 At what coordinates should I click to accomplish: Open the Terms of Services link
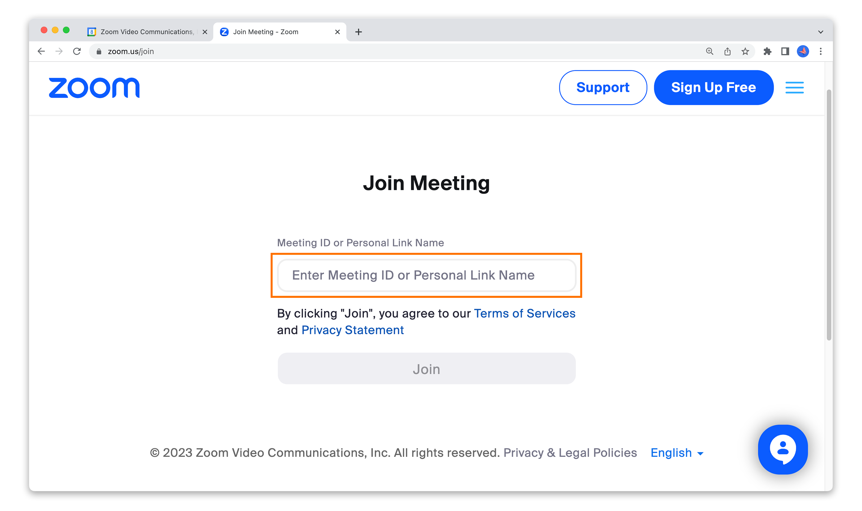(x=524, y=313)
